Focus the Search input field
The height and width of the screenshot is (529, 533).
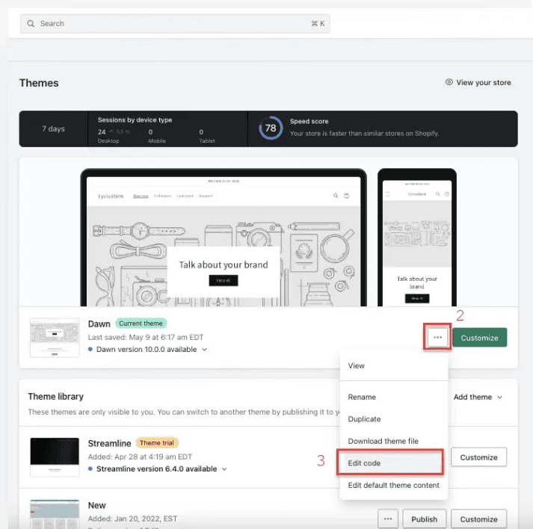tap(175, 23)
